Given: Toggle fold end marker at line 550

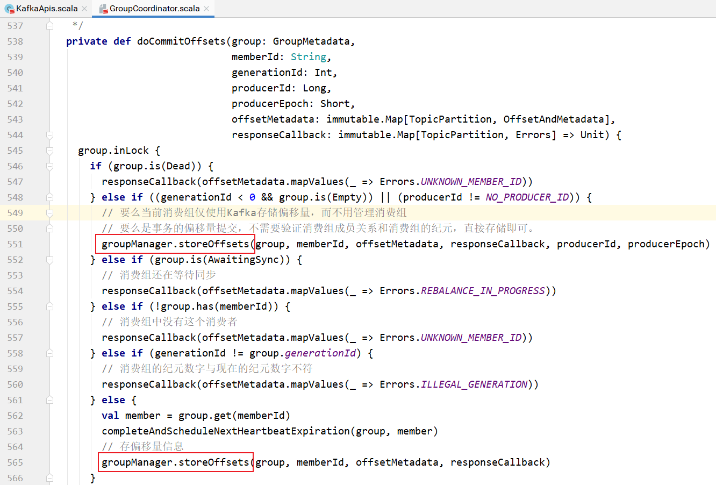Looking at the screenshot, I should point(49,229).
